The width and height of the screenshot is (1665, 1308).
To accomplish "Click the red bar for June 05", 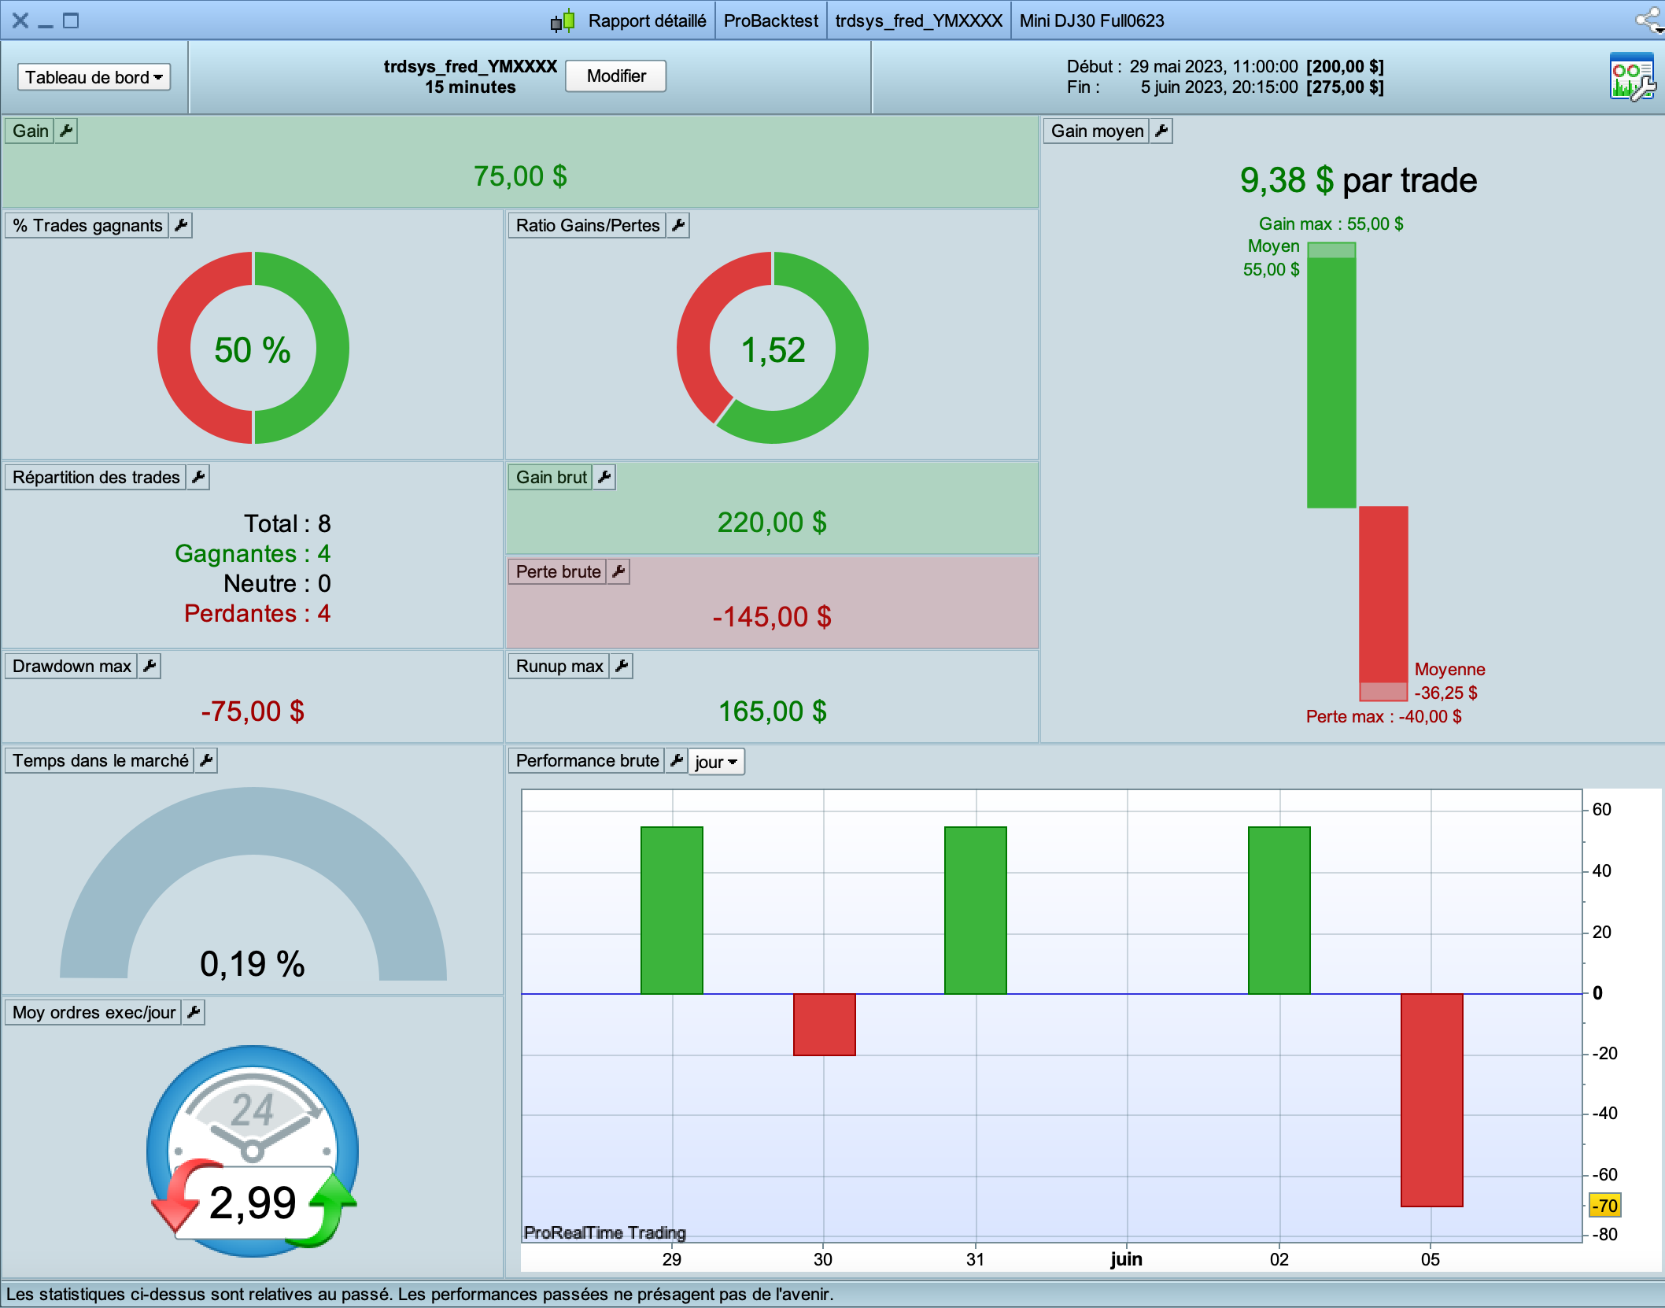I will point(1431,1099).
